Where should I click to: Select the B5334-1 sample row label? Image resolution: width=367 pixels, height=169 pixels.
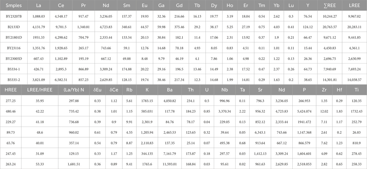point(13,69)
